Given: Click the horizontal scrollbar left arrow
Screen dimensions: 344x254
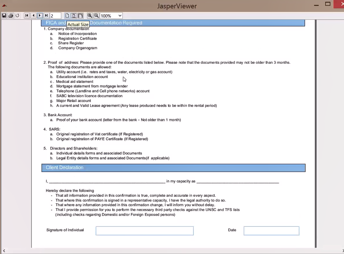Looking at the screenshot, I should pos(3,251).
